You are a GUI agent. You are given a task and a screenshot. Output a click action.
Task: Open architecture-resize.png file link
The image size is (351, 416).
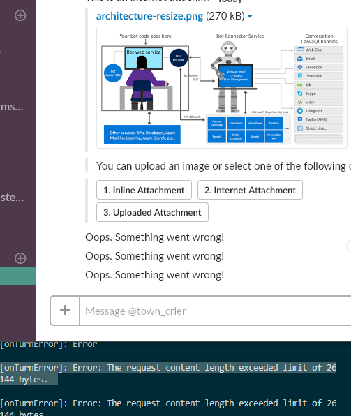coord(149,16)
